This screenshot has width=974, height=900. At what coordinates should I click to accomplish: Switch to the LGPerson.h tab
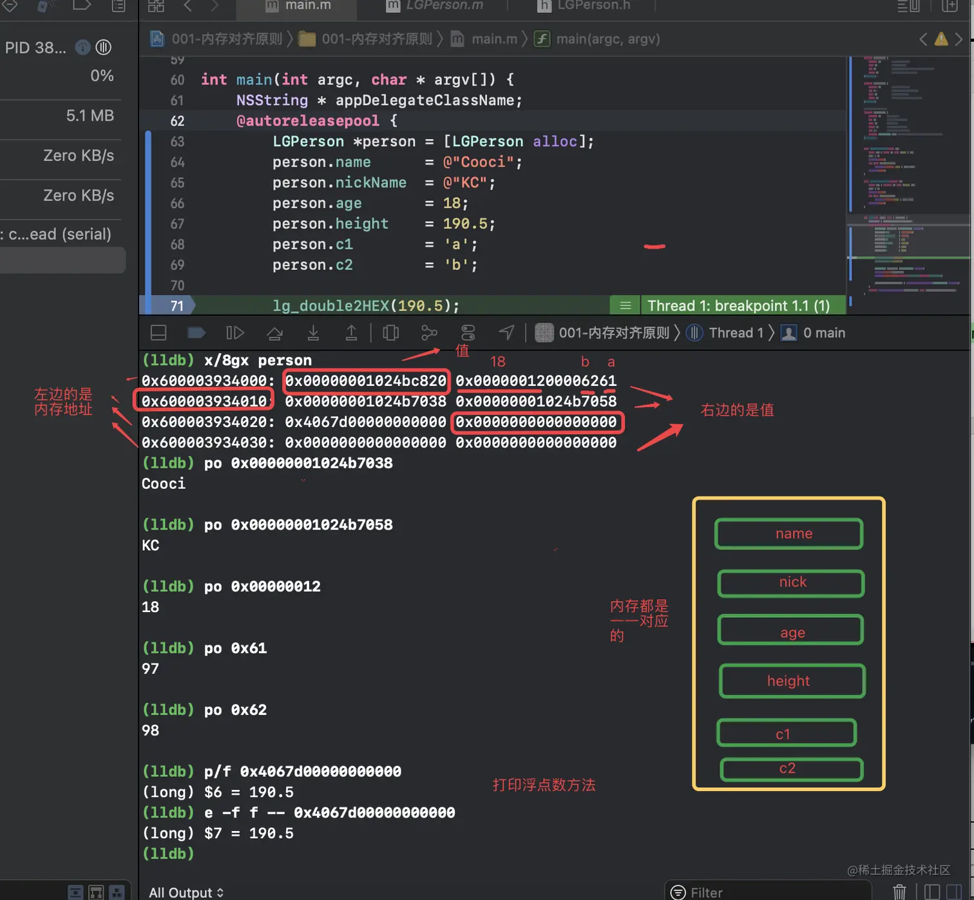coord(584,6)
